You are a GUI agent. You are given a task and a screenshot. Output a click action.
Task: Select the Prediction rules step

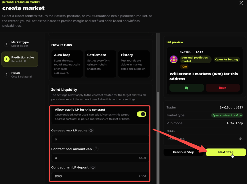(20, 59)
